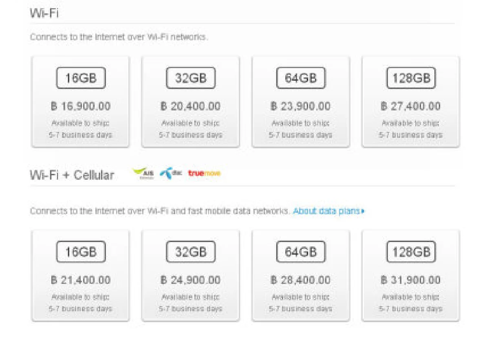Pick the 64GB Wi-Fi only model
Screen dimensions: 489x341
click(x=301, y=78)
